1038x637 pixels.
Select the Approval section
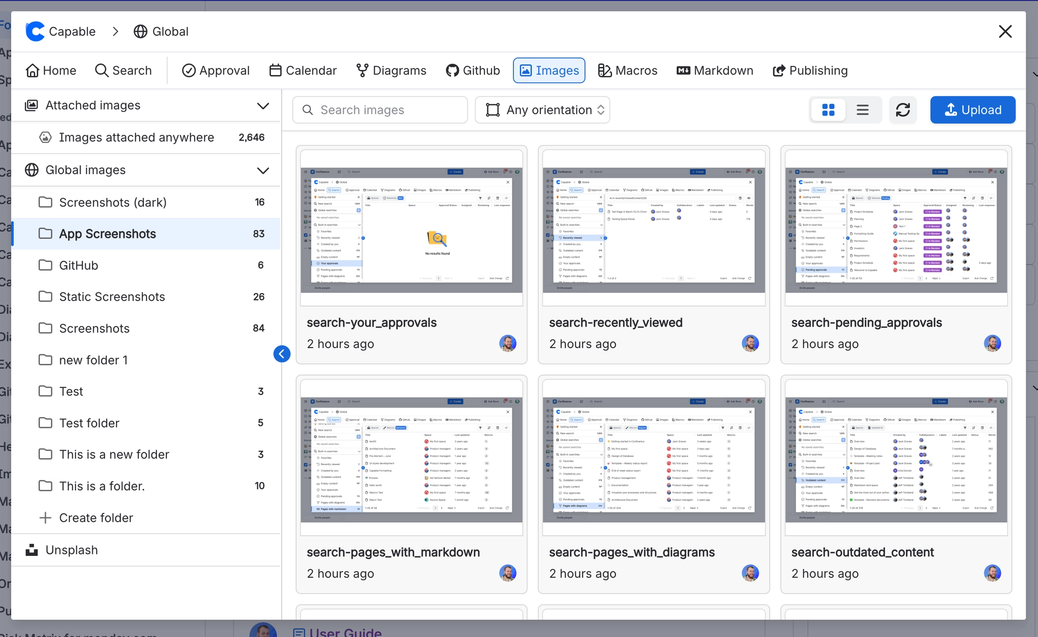point(216,70)
